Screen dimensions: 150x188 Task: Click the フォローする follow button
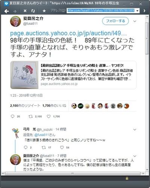(115, 21)
